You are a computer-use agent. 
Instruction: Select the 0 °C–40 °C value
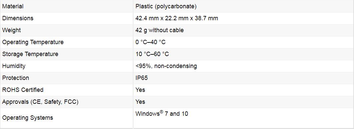151,42
